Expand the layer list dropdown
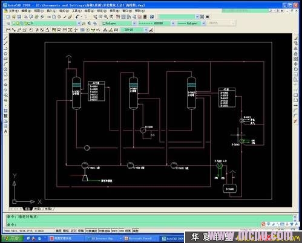 (79, 24)
